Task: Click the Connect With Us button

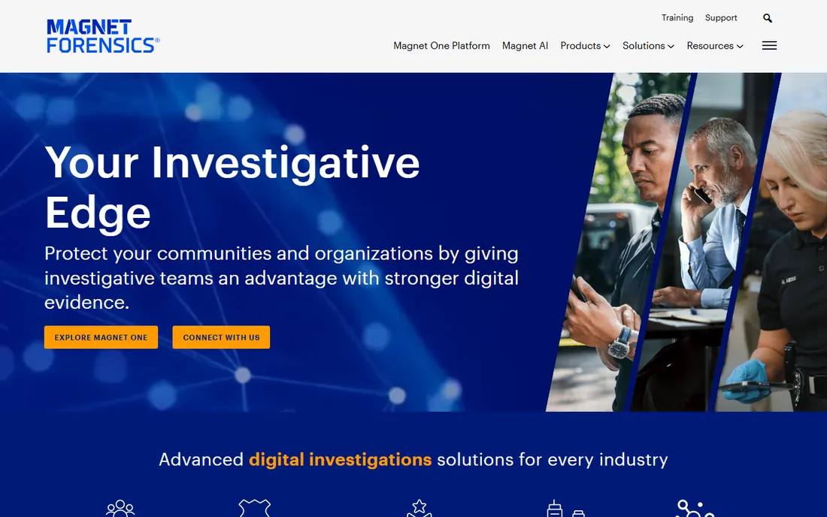Action: [221, 337]
